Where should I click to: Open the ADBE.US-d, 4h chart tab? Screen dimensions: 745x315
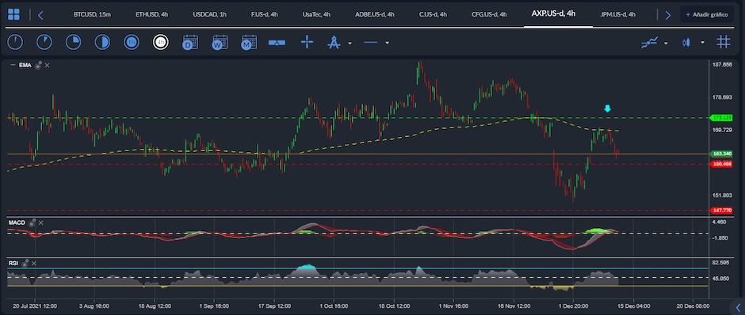click(x=375, y=15)
